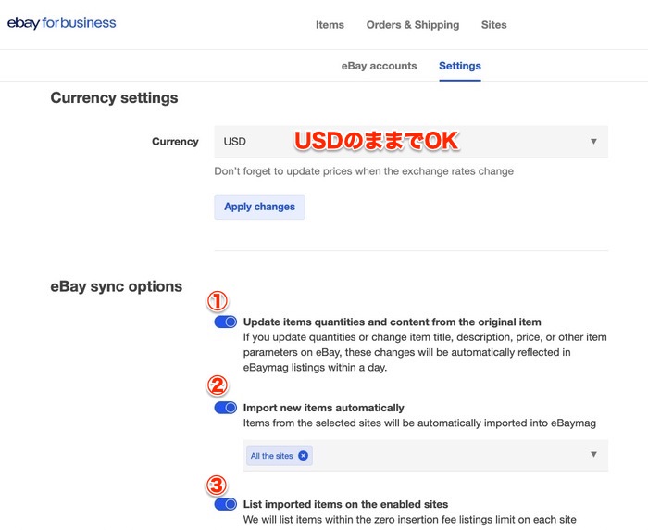Click the 'Import new items automatically' label

pyautogui.click(x=323, y=408)
